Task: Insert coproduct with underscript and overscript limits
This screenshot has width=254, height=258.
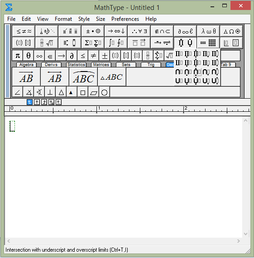Action: coord(197,63)
